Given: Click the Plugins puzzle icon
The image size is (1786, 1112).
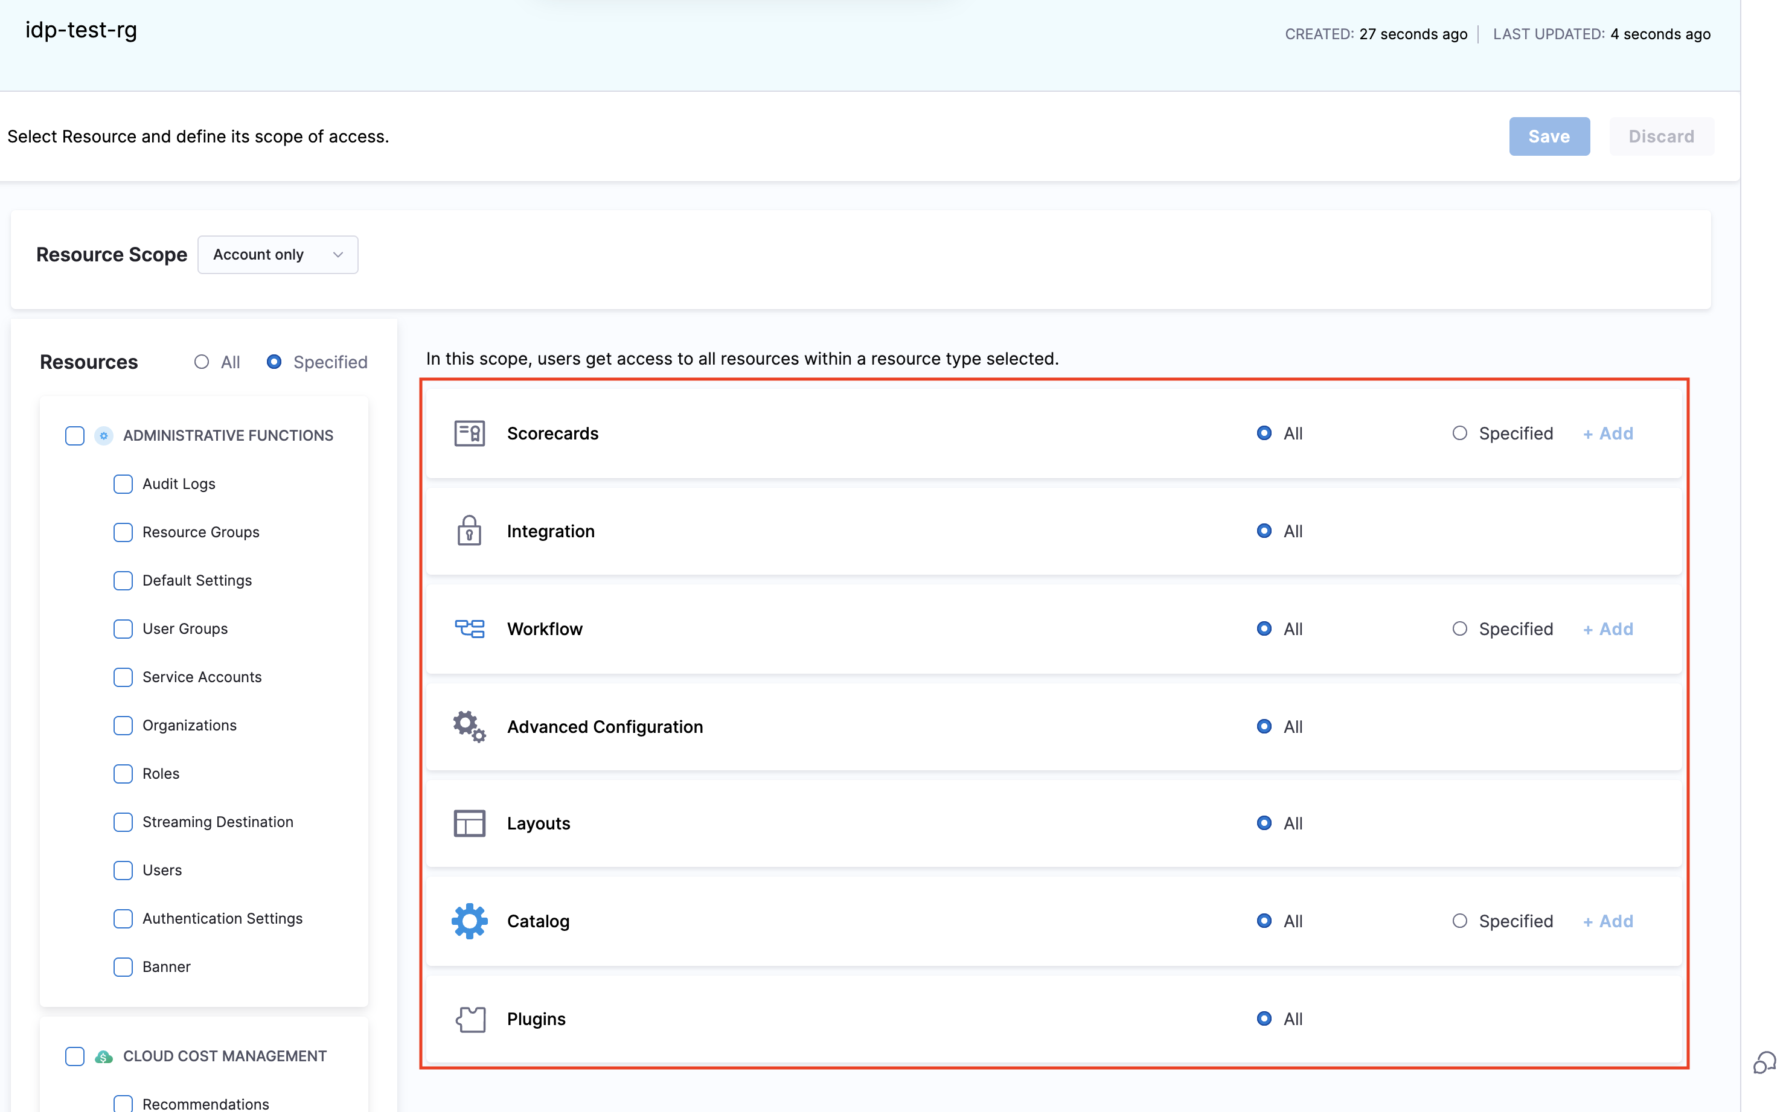Looking at the screenshot, I should coord(470,1018).
